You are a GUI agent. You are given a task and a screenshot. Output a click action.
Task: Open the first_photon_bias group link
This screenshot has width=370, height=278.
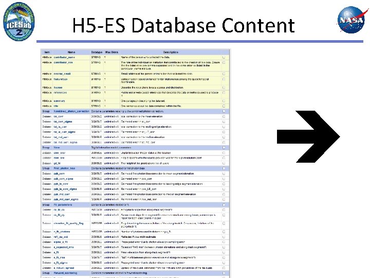coord(64,168)
